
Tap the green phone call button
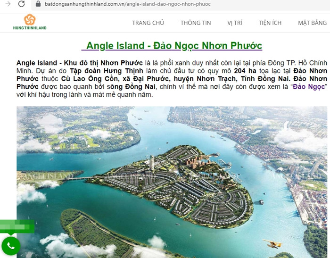[x=10, y=246]
